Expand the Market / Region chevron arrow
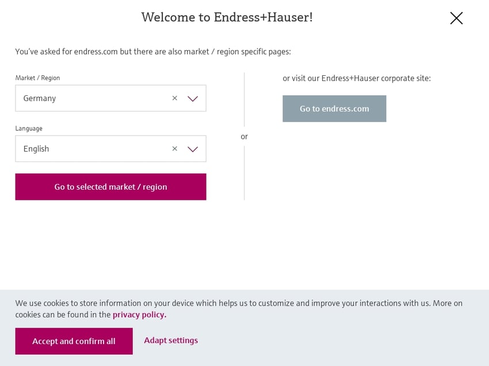The width and height of the screenshot is (489, 366). tap(193, 98)
